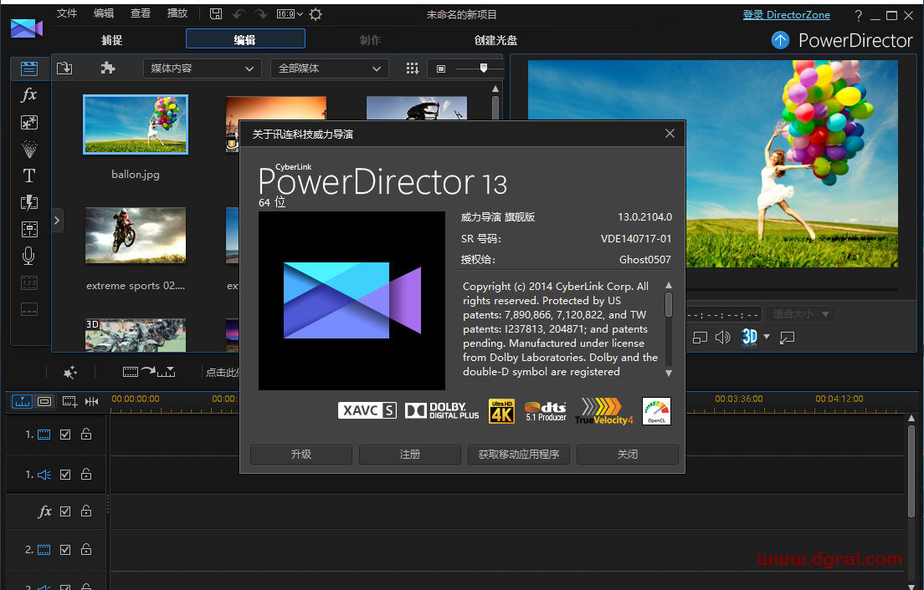Viewport: 924px width, 590px height.
Task: Open the 适合大小 zoom dropdown
Action: click(x=800, y=315)
